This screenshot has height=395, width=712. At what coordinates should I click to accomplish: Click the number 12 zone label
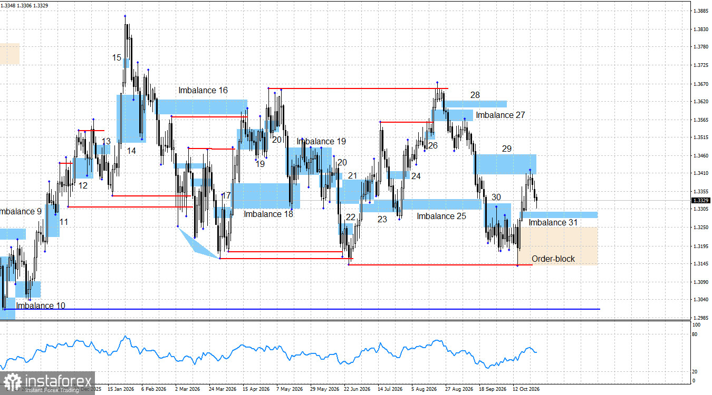click(83, 185)
